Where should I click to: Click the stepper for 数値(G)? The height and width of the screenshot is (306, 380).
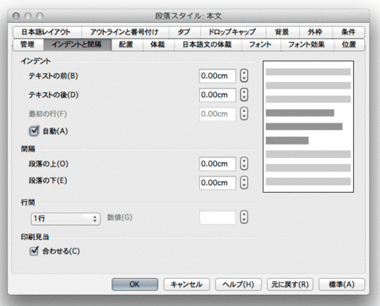pyautogui.click(x=244, y=217)
